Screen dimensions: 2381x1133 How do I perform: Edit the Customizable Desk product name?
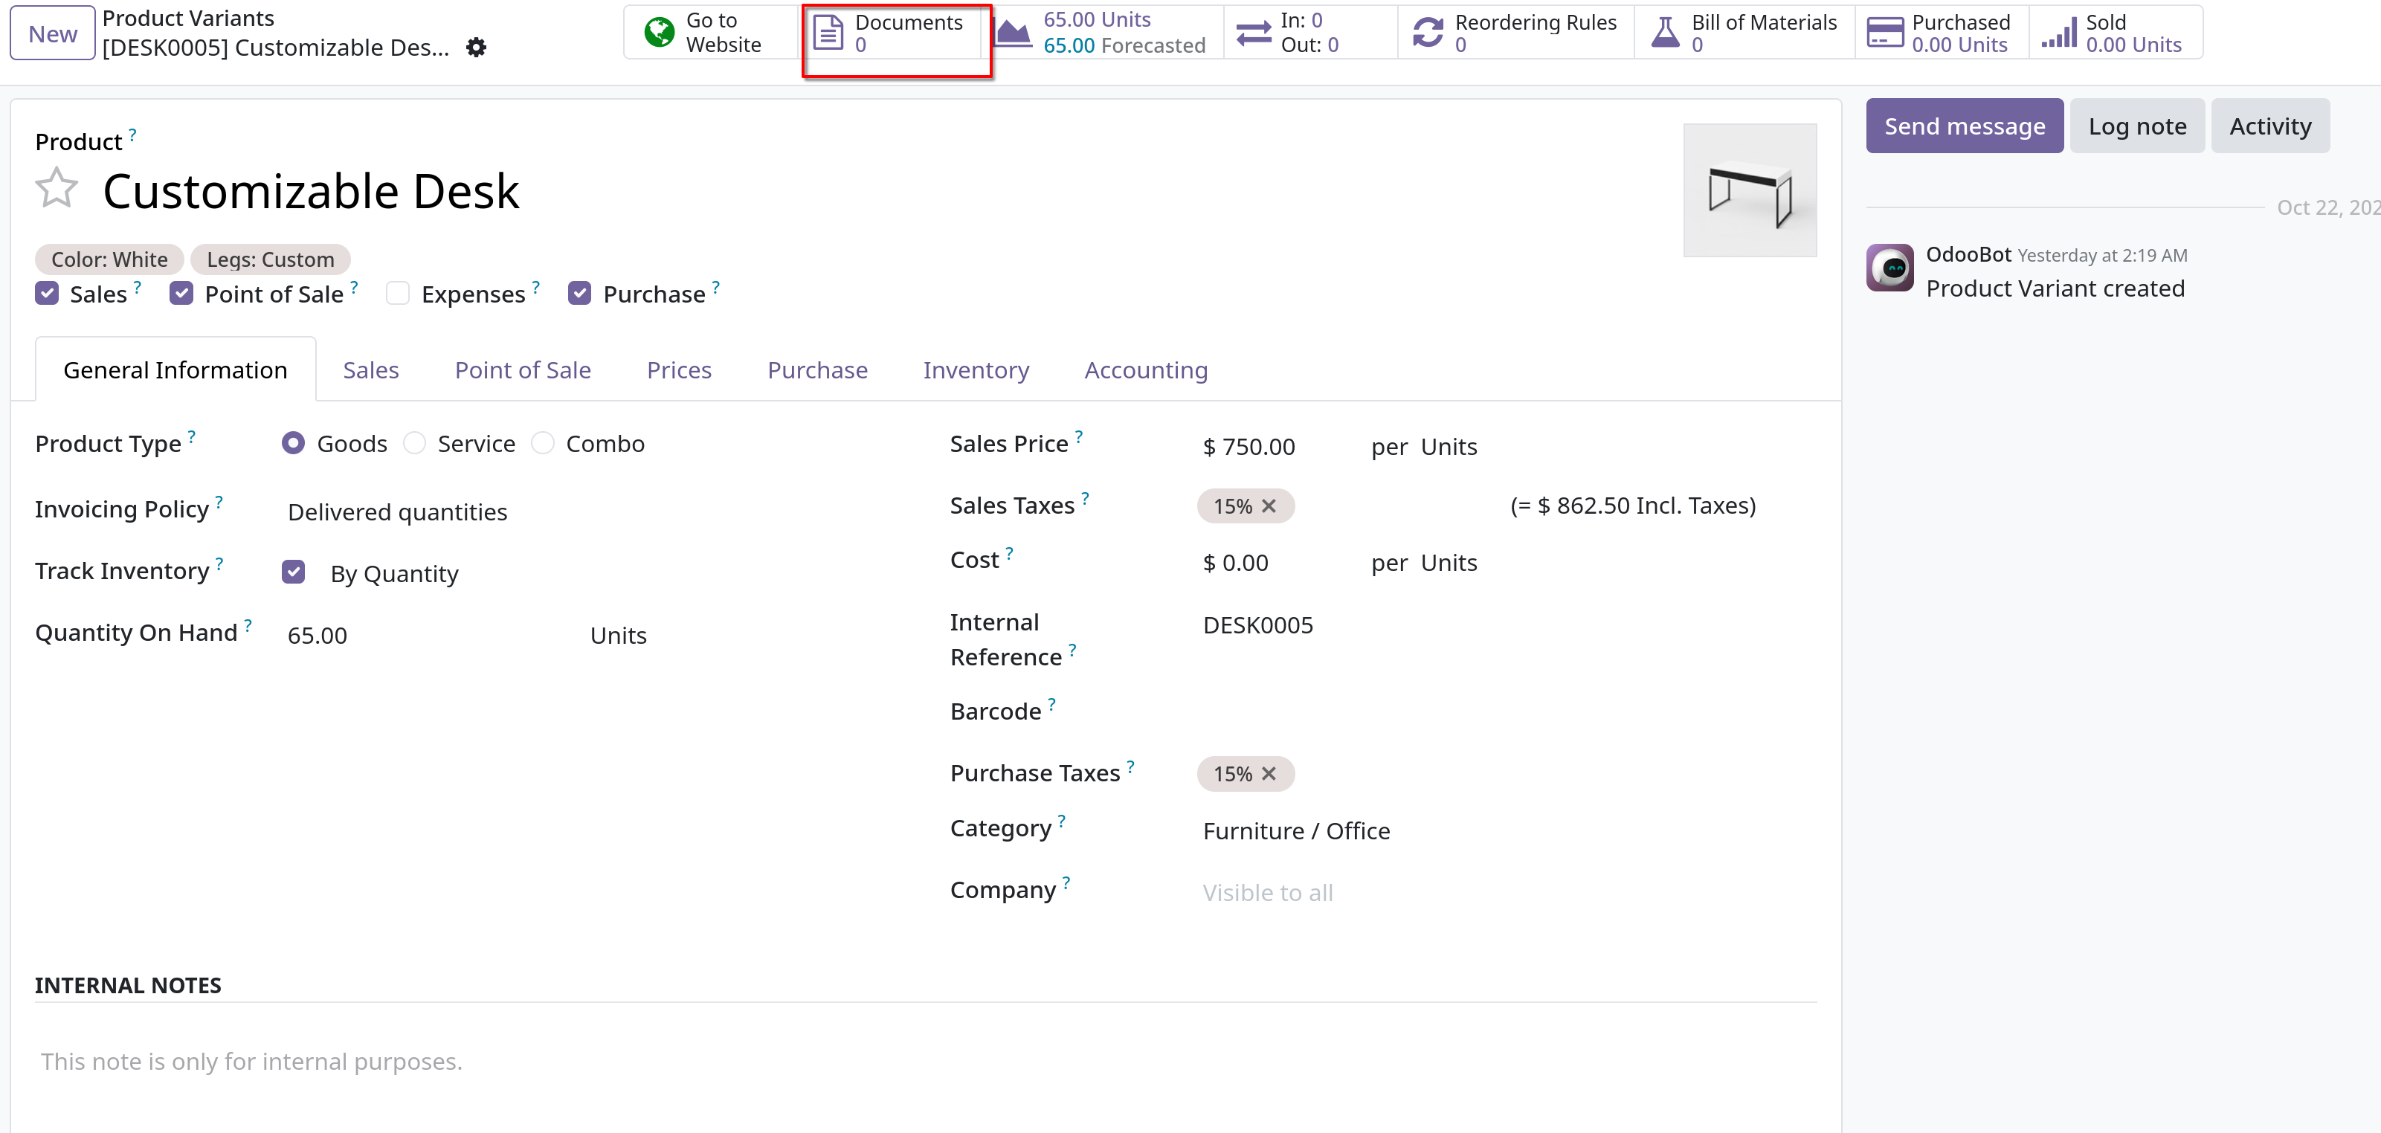[311, 190]
